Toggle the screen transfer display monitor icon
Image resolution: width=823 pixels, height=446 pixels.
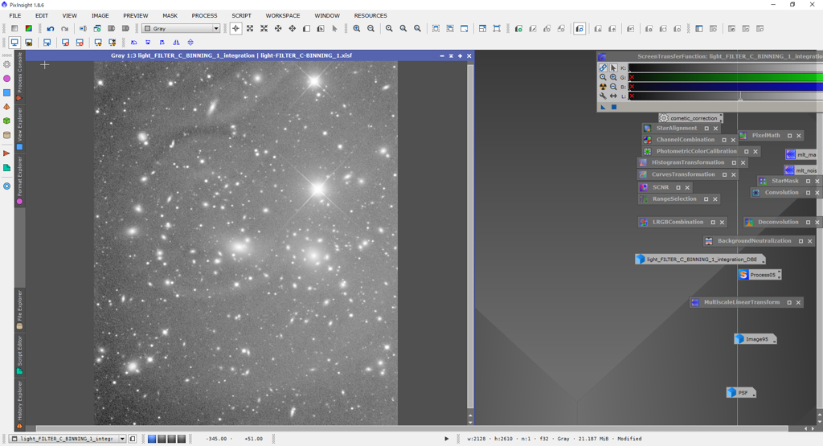(14, 43)
